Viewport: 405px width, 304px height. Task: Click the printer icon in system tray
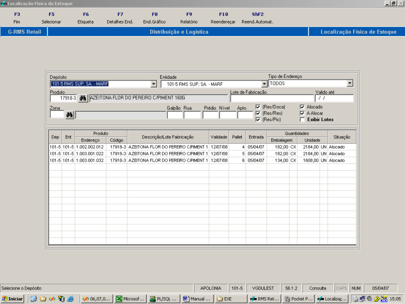pos(355,299)
